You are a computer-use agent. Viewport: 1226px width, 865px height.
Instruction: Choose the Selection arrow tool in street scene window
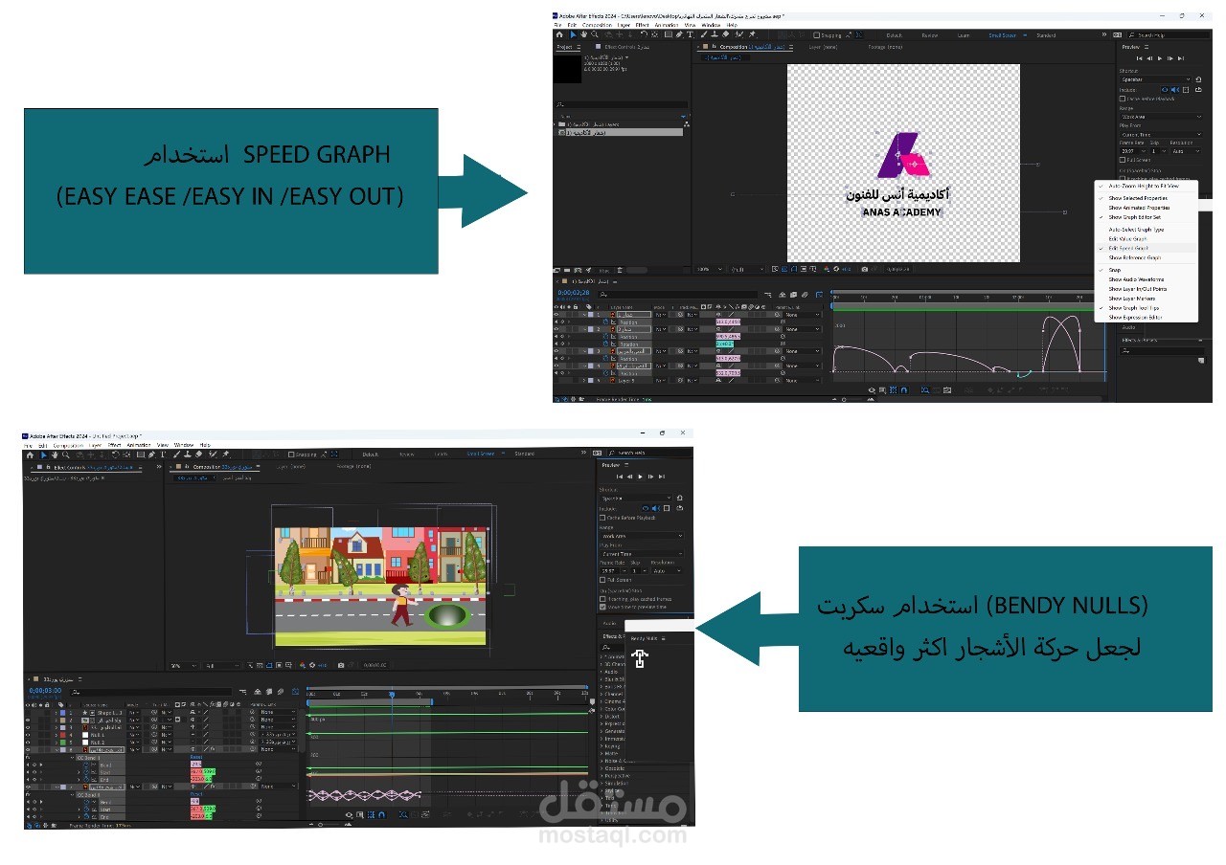coord(43,455)
